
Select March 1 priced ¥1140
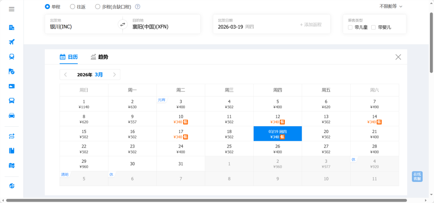[x=84, y=104]
